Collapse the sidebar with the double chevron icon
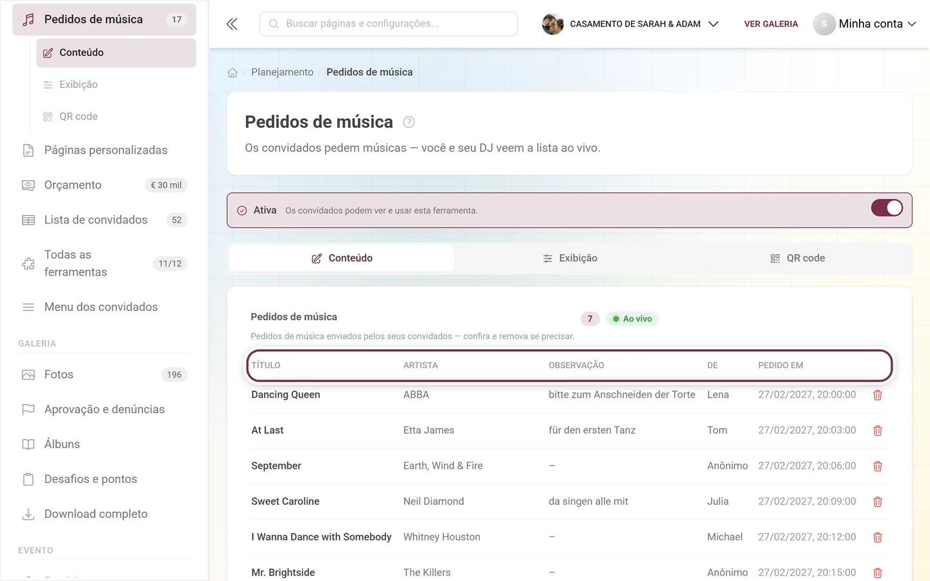Image resolution: width=930 pixels, height=581 pixels. (232, 24)
